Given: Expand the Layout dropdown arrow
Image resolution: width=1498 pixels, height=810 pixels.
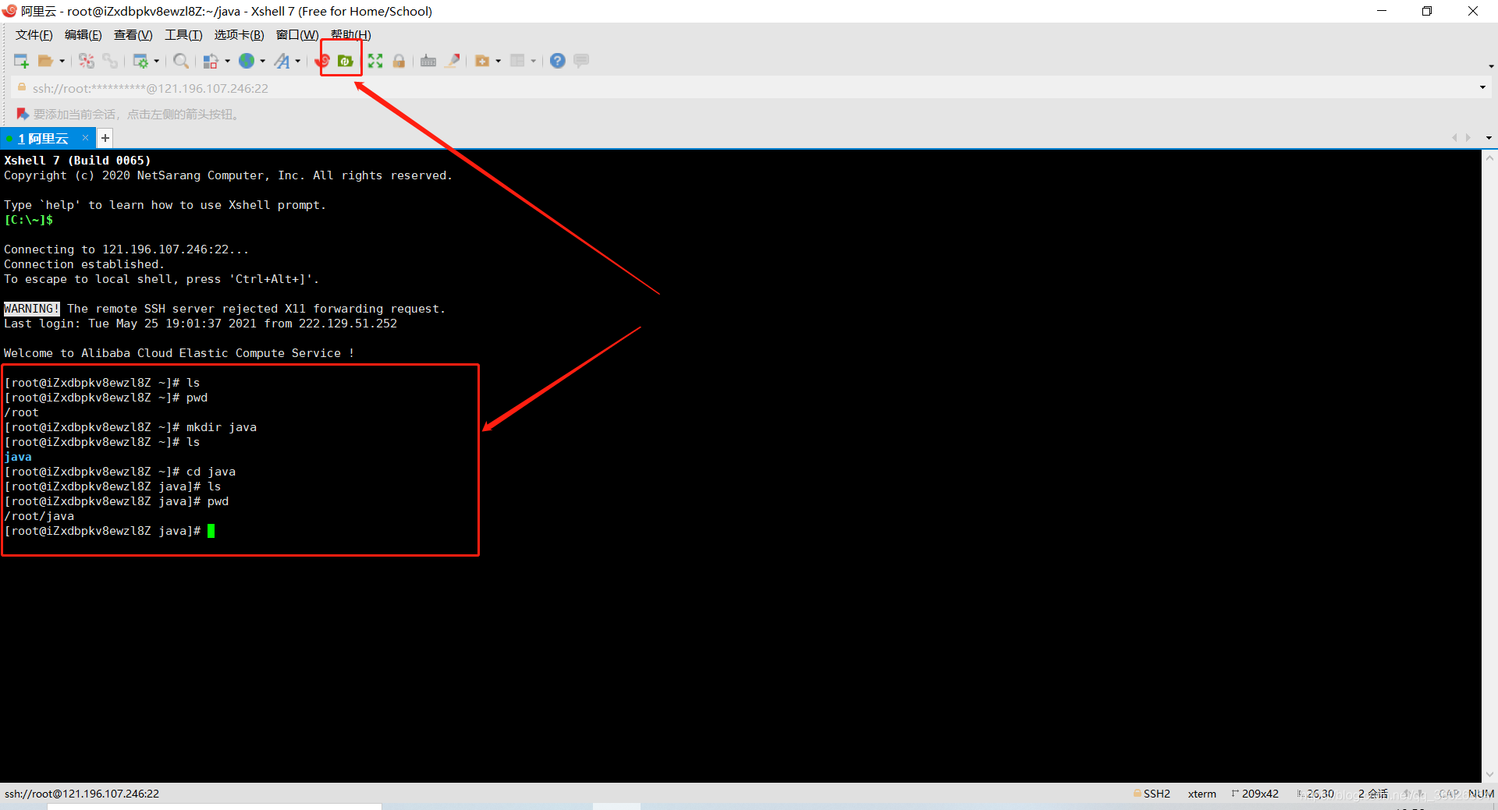Looking at the screenshot, I should click(x=534, y=61).
